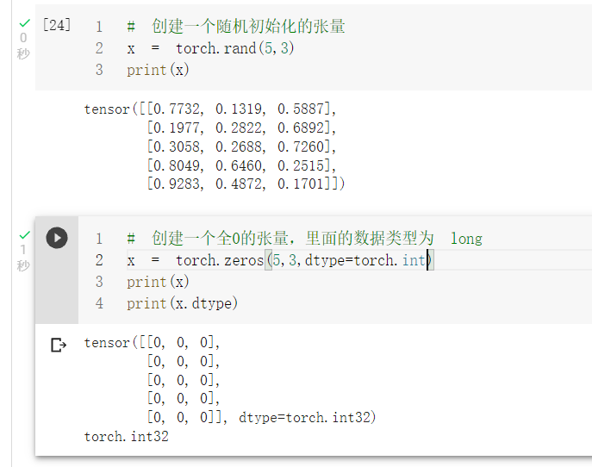Click the 1 秒 execution time label
Viewport: 592px width, 467px height.
tap(23, 257)
